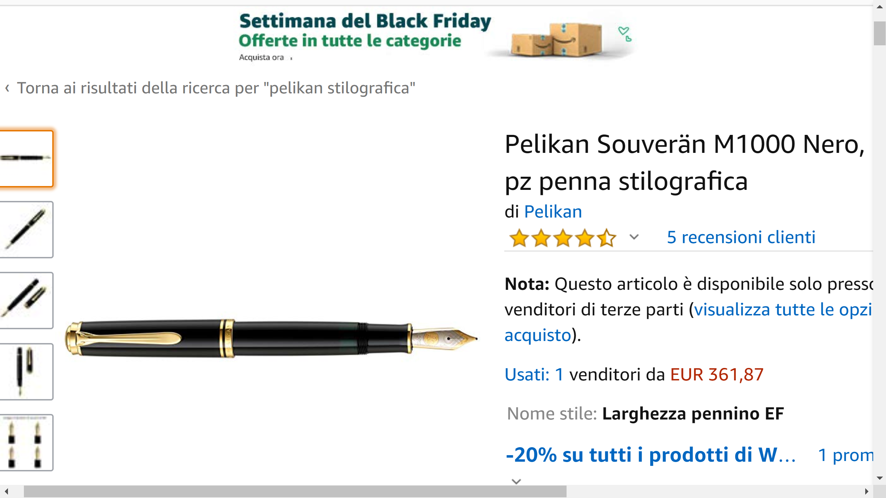Open the Pelikan brand link
This screenshot has height=498, width=886.
coord(553,212)
